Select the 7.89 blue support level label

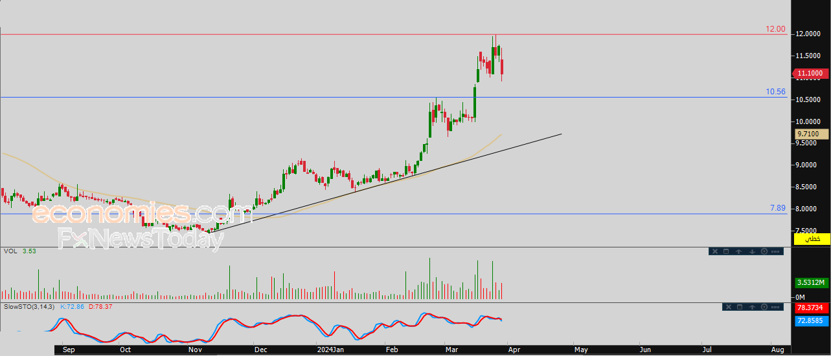click(x=777, y=208)
